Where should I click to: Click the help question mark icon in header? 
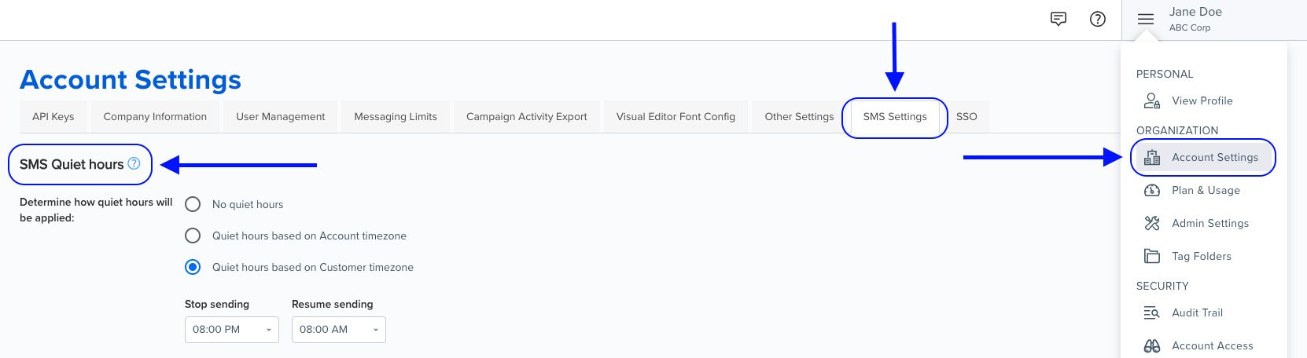[x=1098, y=20]
